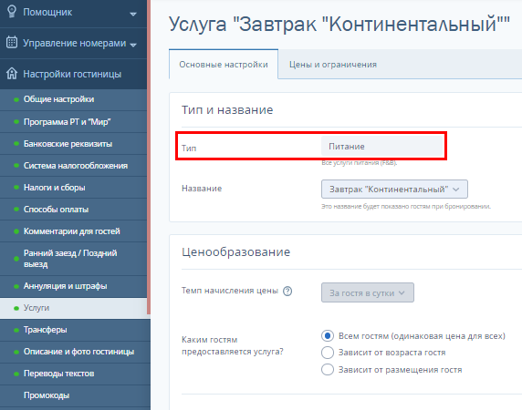Select Услуги in the sidebar
This screenshot has height=410, width=522.
click(73, 308)
